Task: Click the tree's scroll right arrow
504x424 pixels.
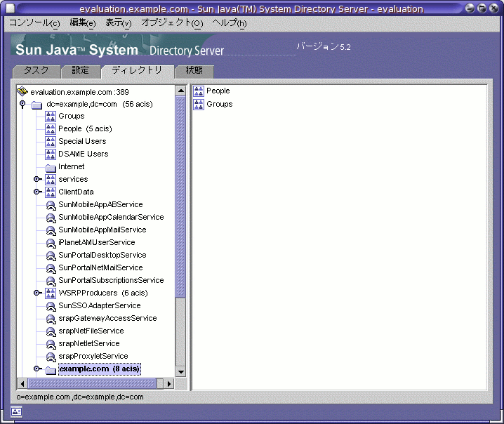Action: coord(168,383)
